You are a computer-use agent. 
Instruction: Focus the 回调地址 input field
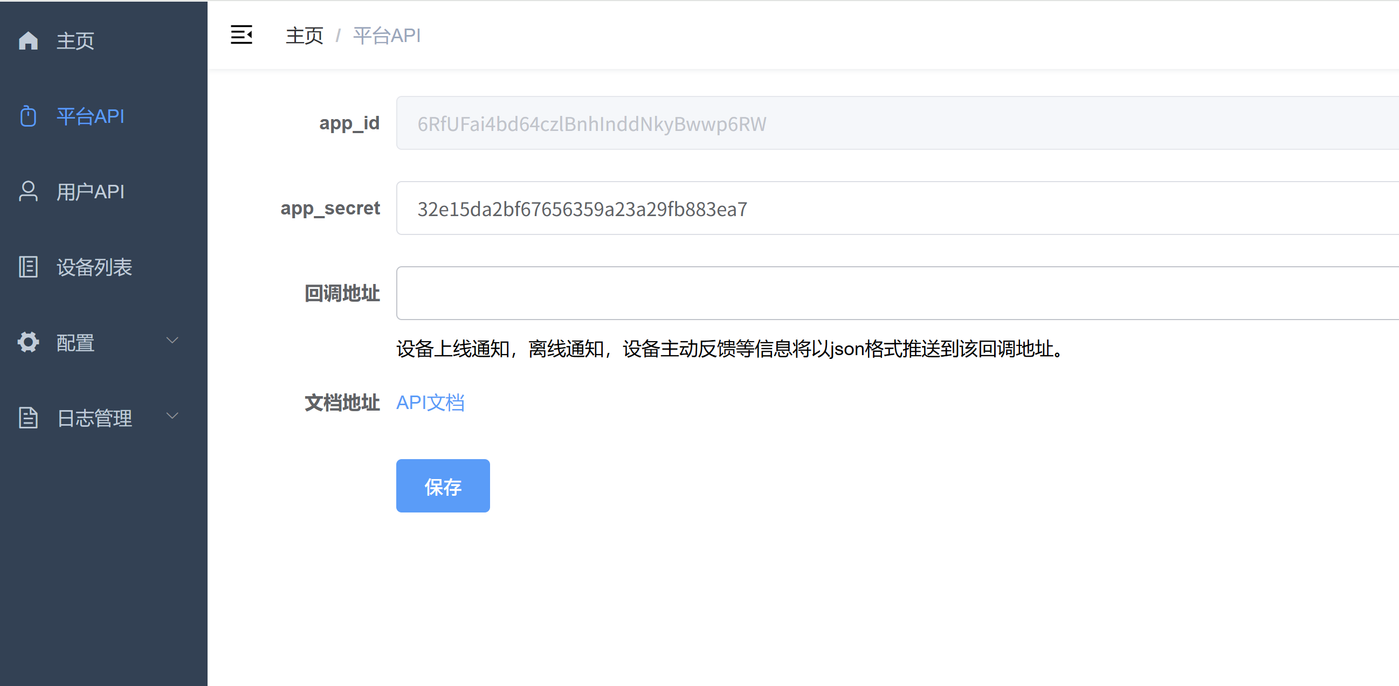(896, 293)
